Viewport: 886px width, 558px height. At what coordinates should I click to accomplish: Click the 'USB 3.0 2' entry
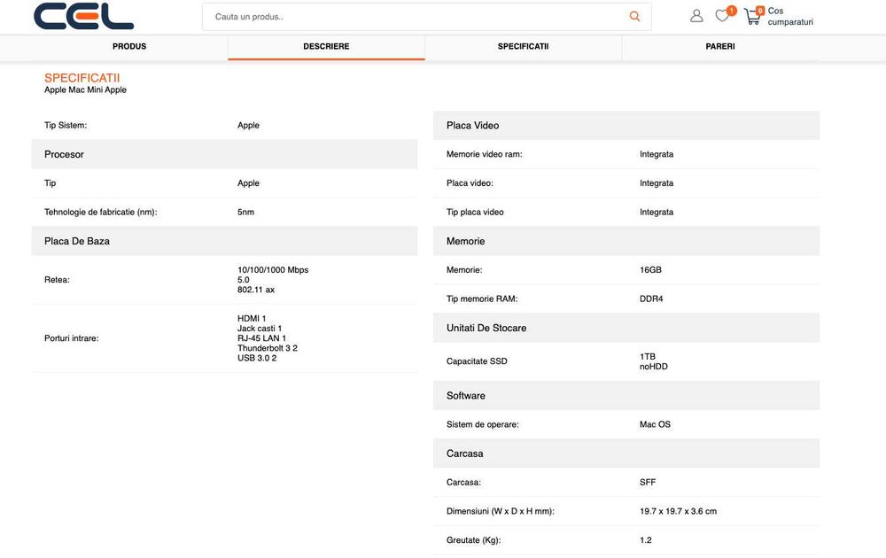click(257, 358)
